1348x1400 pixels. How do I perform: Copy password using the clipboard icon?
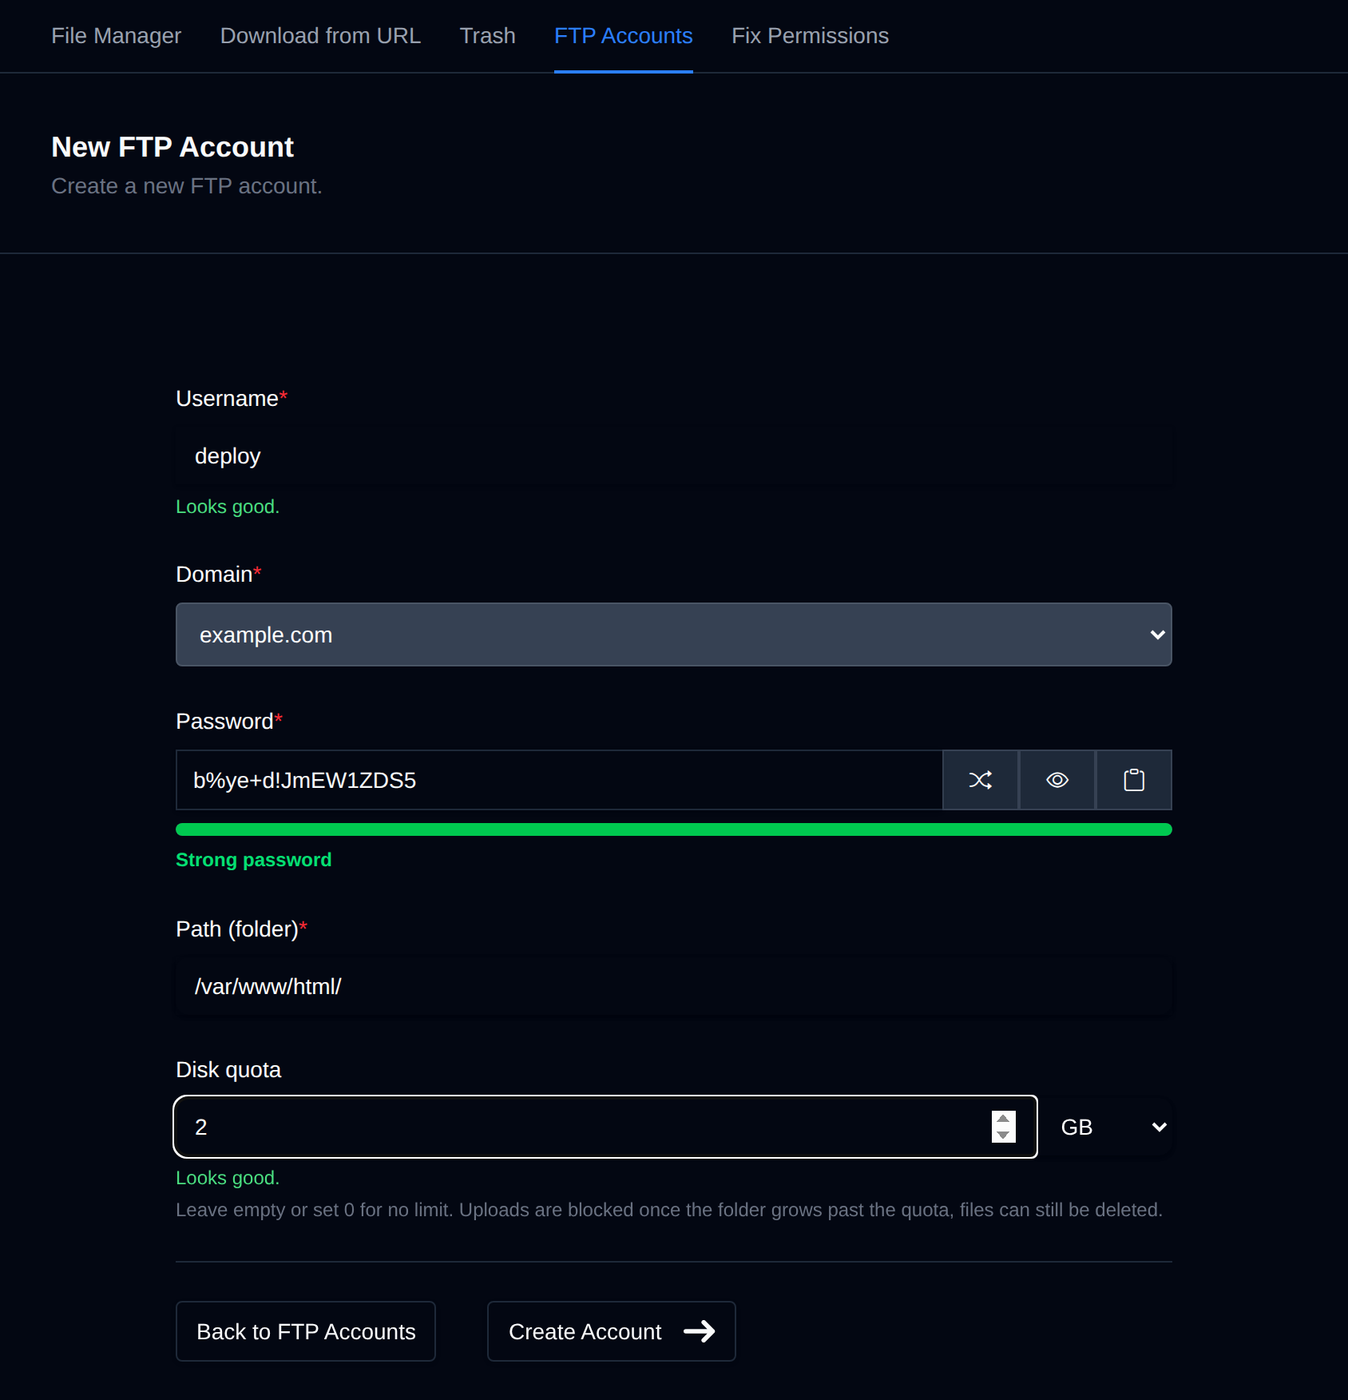(1134, 780)
